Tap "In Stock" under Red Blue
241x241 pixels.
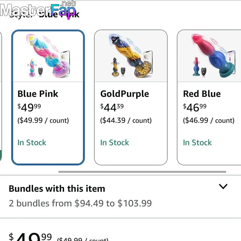[x=197, y=143]
